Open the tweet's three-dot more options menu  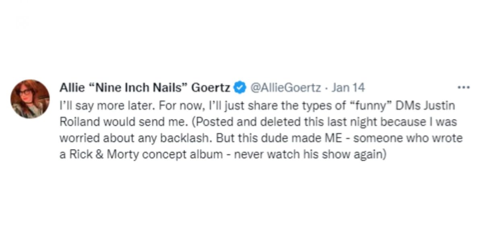point(464,87)
